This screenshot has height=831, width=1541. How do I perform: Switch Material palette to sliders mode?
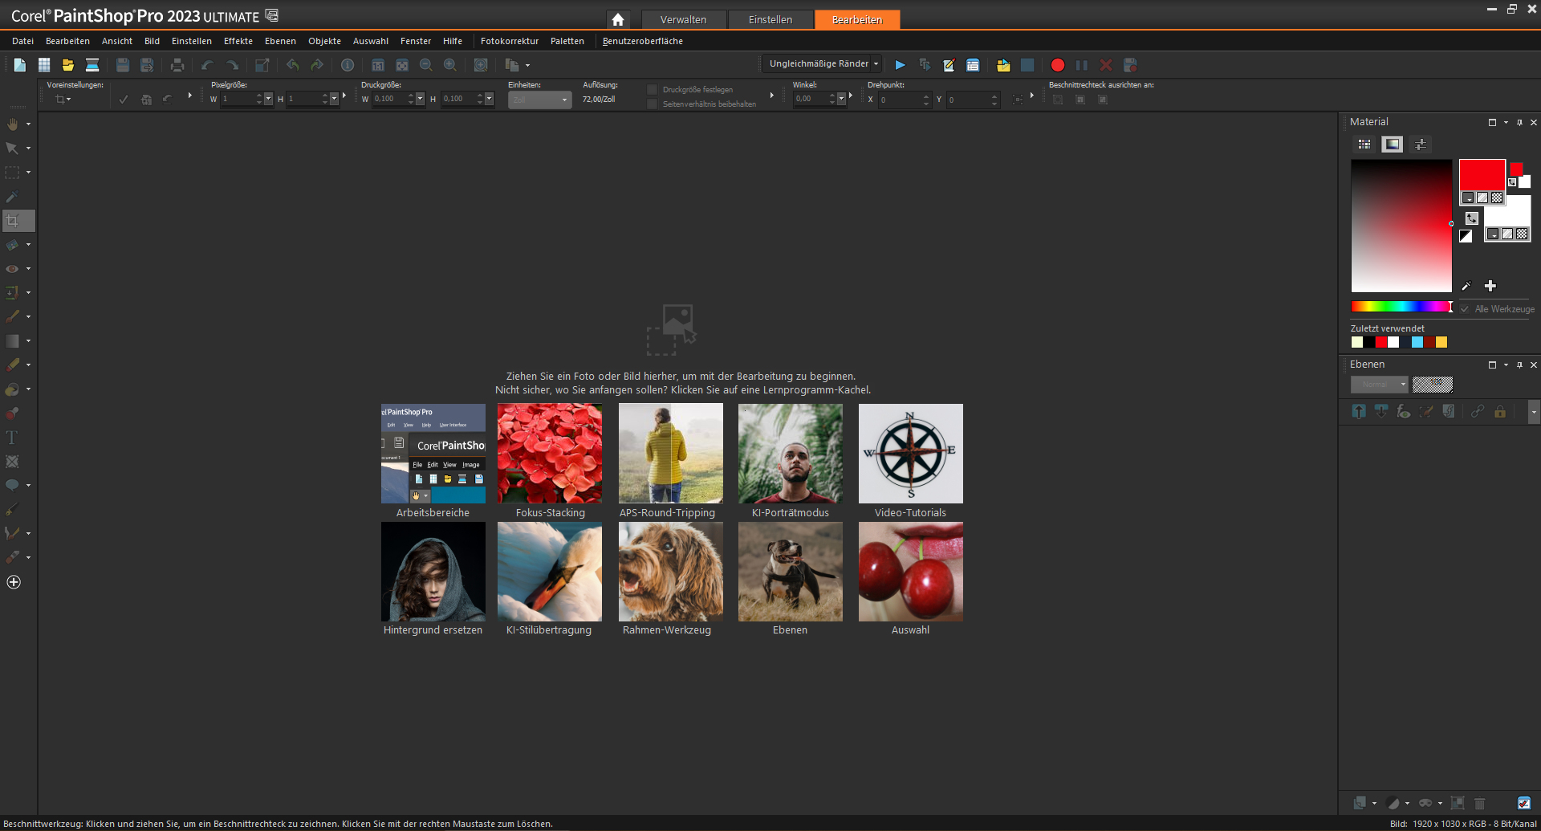tap(1421, 145)
